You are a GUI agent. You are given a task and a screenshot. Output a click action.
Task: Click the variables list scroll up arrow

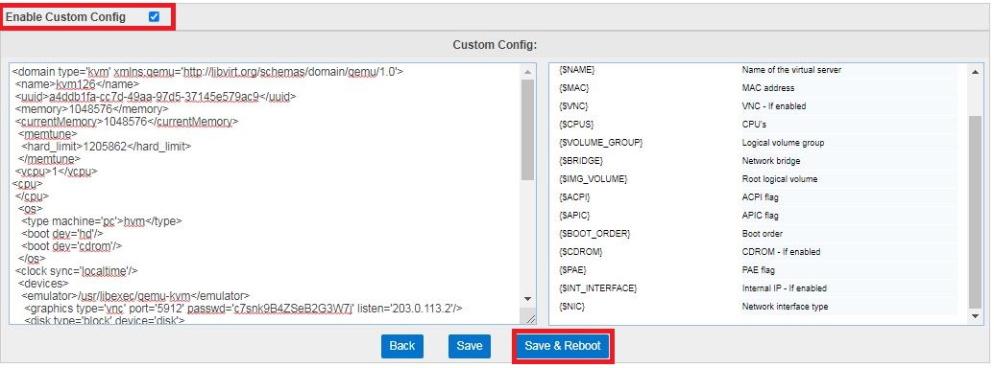point(977,72)
